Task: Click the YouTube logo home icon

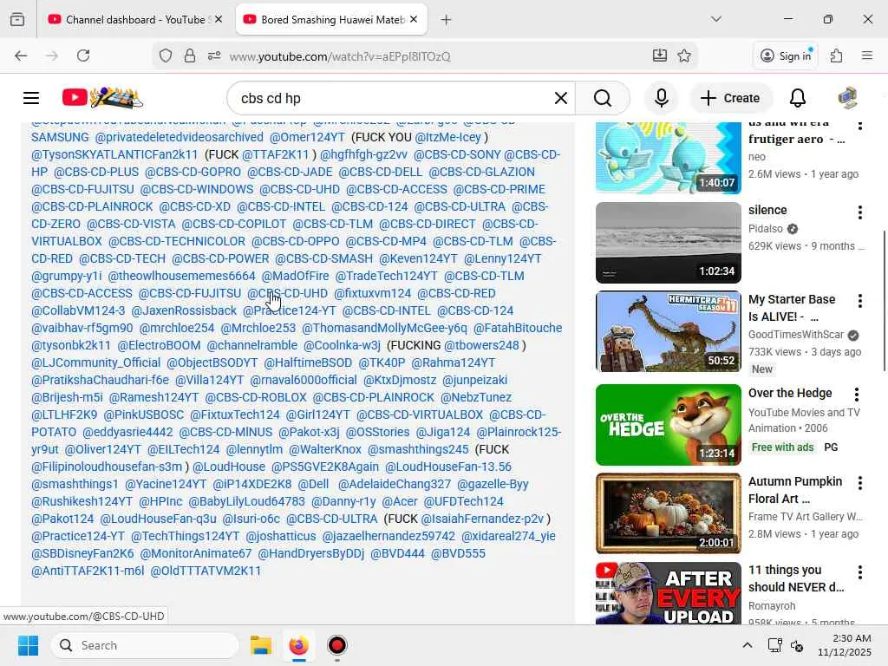Action: point(102,98)
